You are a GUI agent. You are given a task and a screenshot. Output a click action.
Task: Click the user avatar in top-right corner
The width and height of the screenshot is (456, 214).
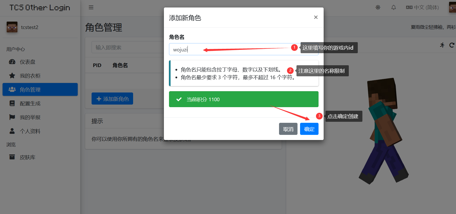click(453, 7)
